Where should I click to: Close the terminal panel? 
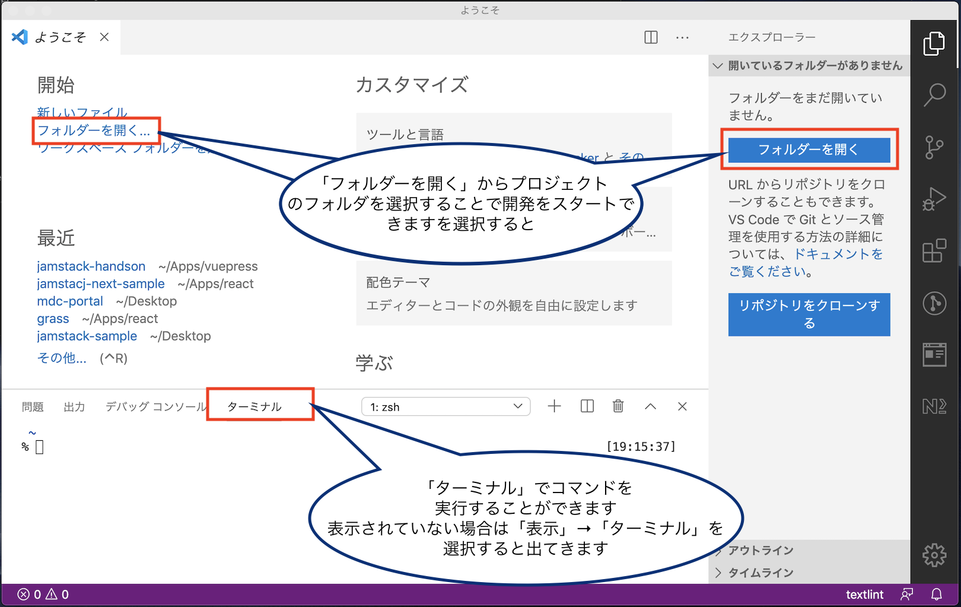[x=682, y=406]
